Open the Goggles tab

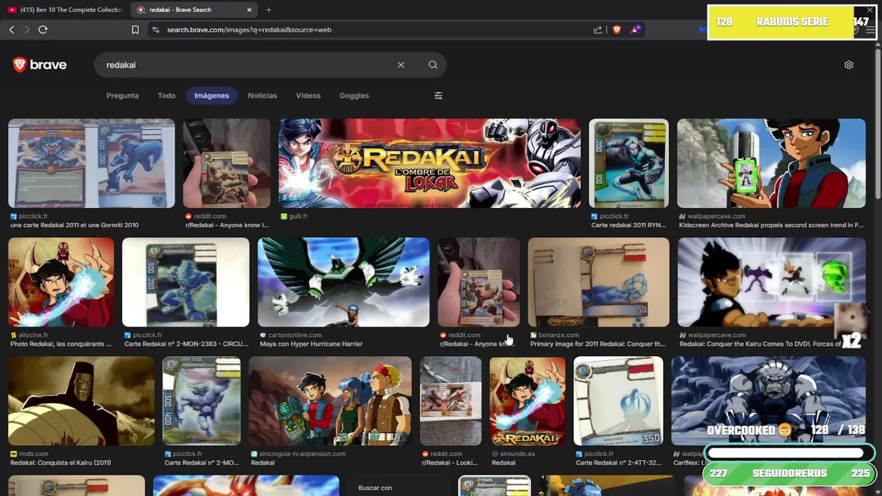point(354,96)
